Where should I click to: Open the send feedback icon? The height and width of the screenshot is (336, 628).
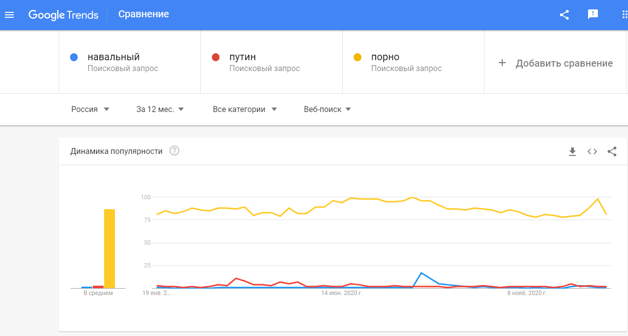[x=593, y=14]
